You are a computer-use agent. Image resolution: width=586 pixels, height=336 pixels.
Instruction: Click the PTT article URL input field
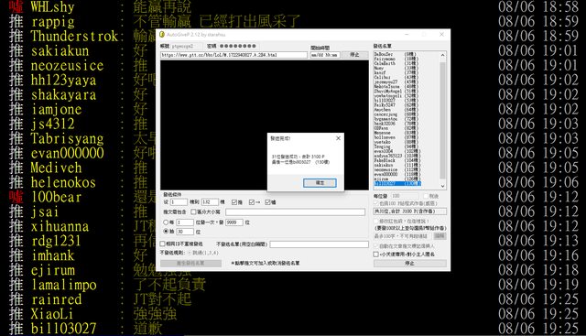[x=234, y=55]
